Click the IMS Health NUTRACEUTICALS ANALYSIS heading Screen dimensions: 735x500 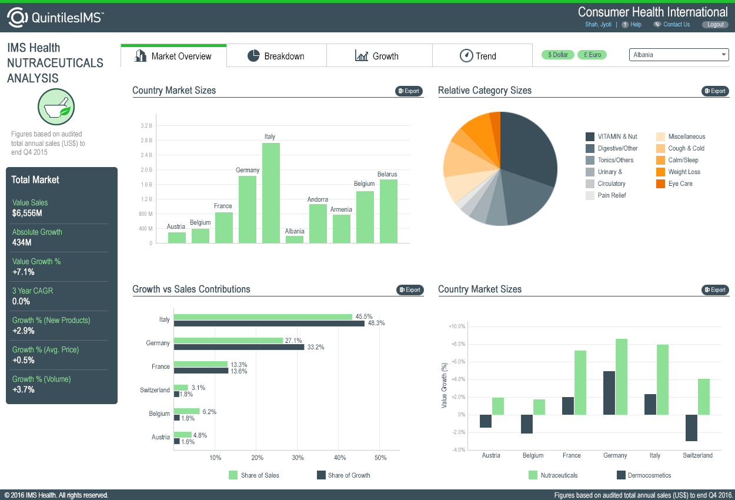pos(55,63)
